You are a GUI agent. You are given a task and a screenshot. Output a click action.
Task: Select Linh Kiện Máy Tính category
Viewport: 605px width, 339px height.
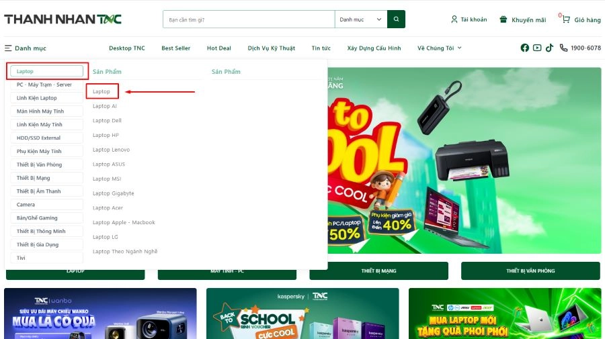[x=46, y=124]
